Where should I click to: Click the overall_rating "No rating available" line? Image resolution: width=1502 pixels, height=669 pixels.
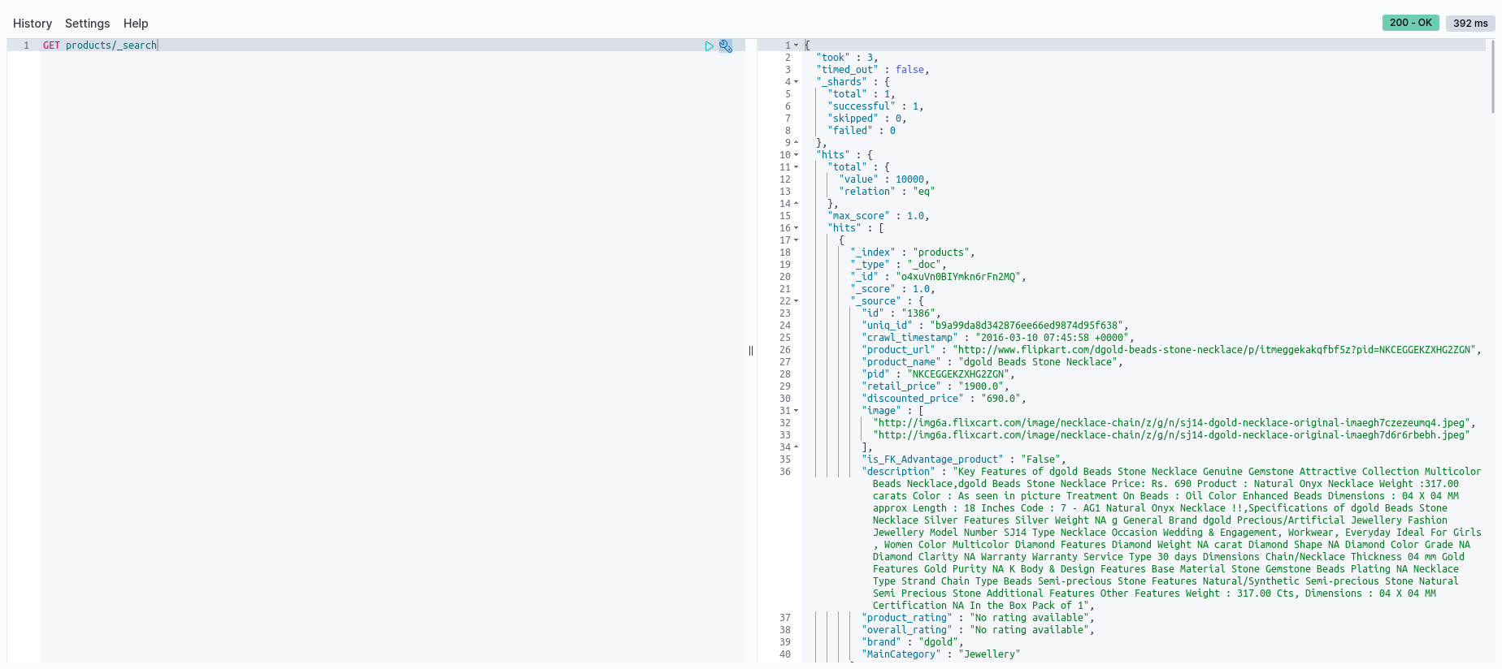[978, 630]
